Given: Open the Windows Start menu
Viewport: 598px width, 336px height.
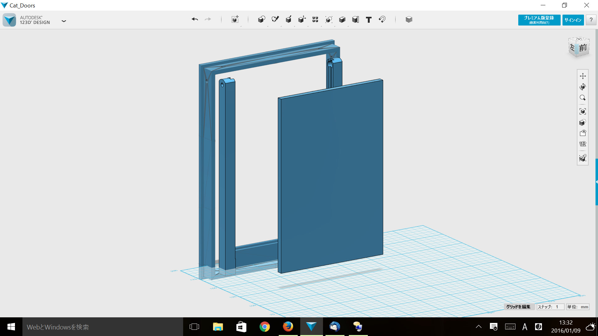Looking at the screenshot, I should 11,327.
